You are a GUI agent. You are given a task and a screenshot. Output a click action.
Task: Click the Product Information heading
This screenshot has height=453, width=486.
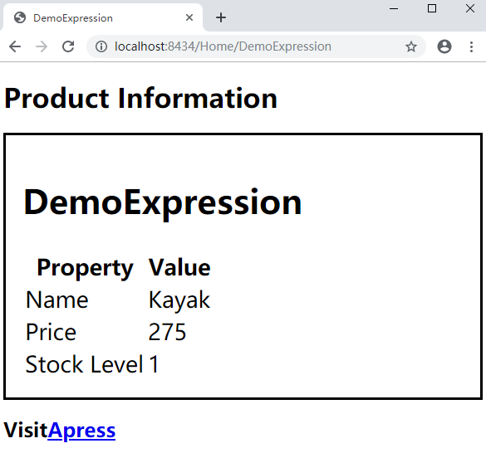[140, 98]
